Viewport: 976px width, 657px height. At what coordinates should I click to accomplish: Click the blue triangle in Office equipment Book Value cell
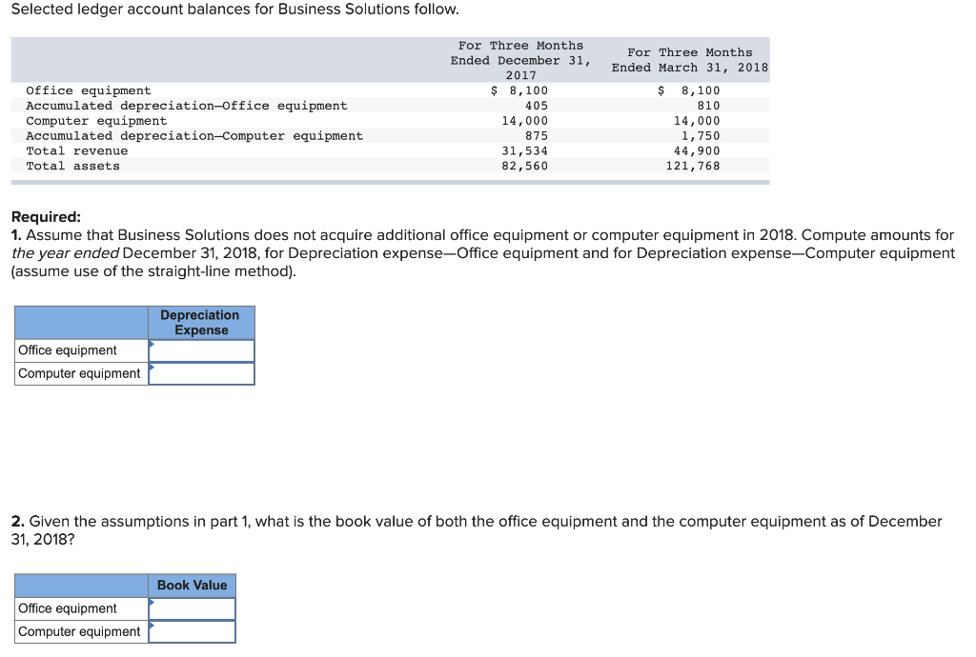(152, 603)
